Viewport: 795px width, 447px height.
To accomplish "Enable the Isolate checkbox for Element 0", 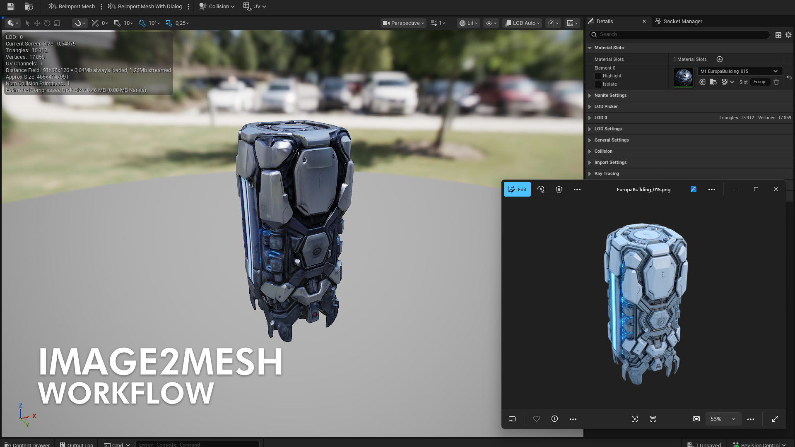I will tap(598, 84).
